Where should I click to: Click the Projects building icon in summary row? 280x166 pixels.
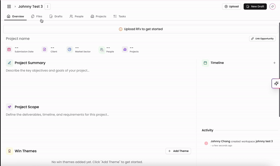tap(125, 49)
